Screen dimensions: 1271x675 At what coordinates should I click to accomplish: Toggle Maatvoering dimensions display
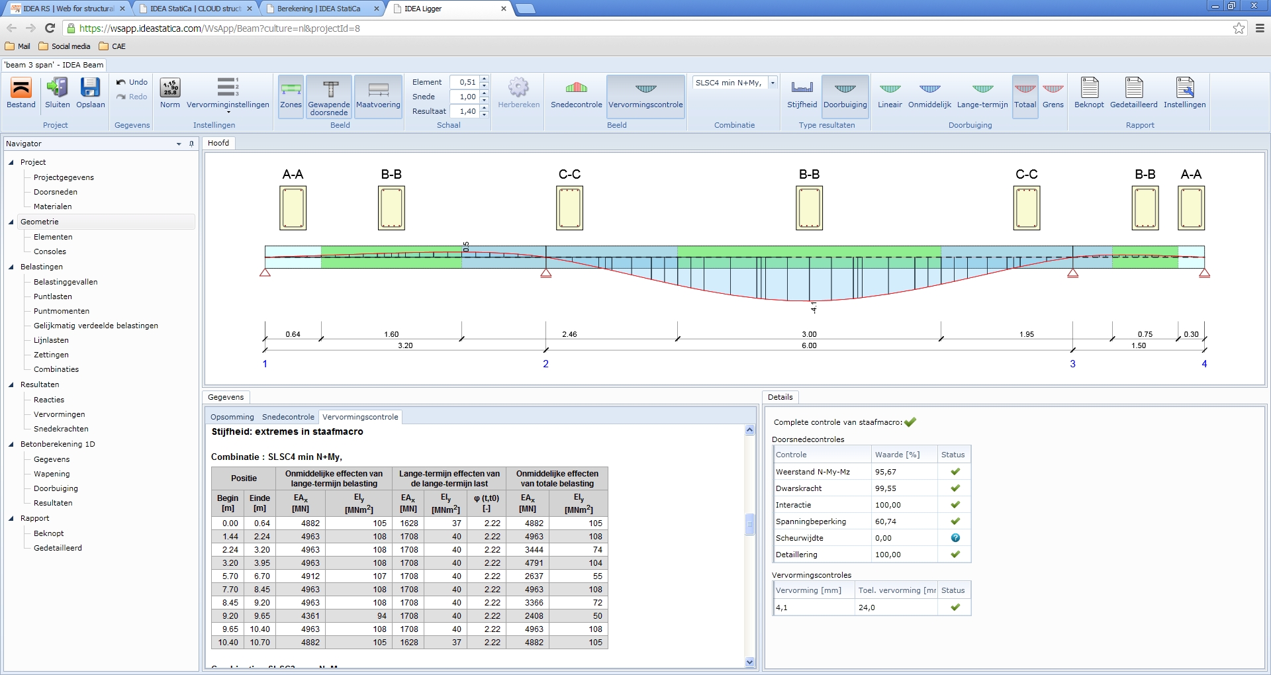378,93
